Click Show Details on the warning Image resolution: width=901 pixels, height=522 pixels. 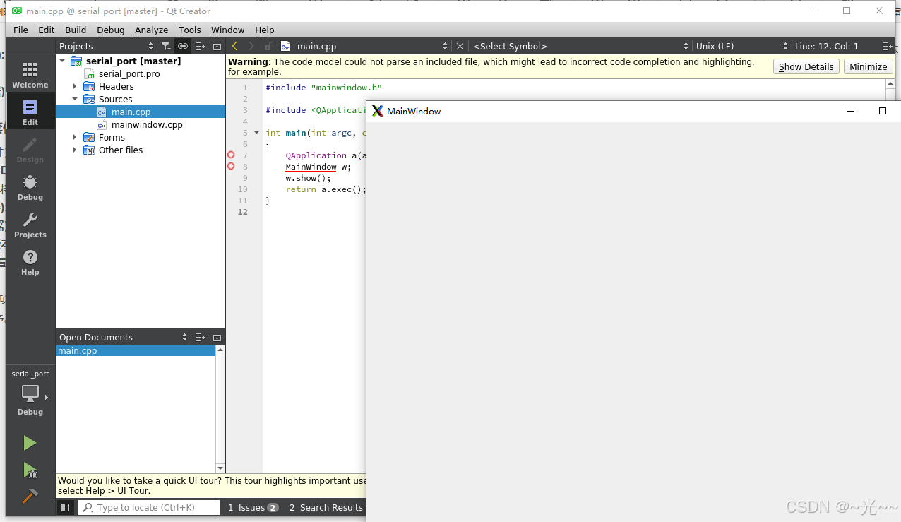[806, 66]
